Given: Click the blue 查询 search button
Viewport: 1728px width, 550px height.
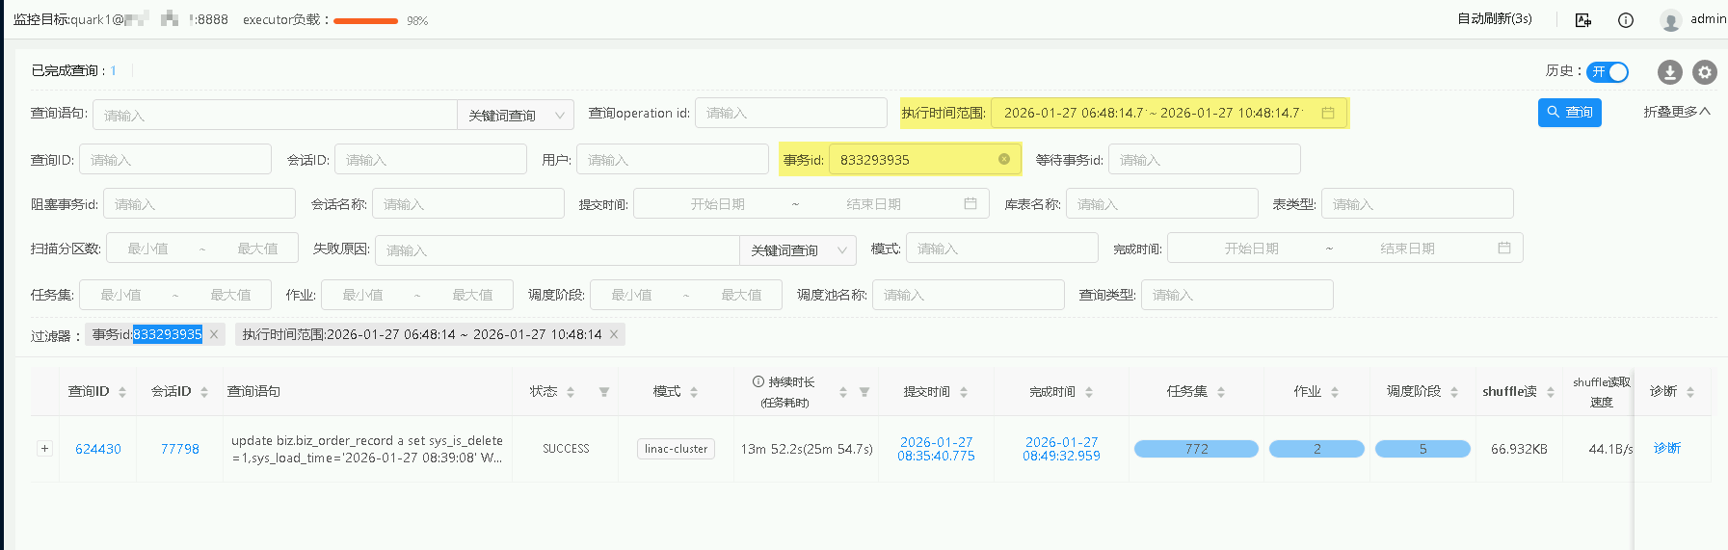Looking at the screenshot, I should point(1570,112).
